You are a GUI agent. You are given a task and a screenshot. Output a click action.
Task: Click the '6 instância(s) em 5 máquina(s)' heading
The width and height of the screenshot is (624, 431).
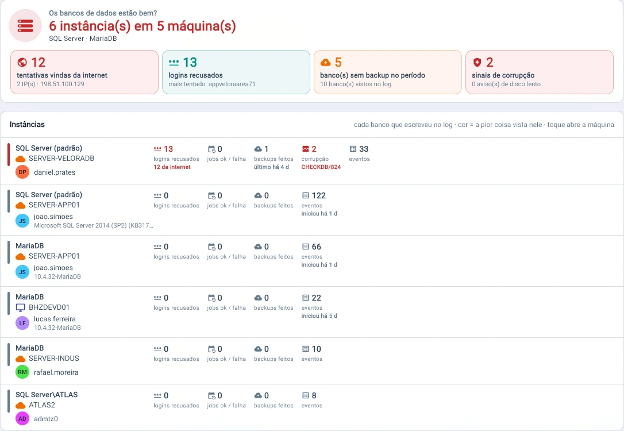pyautogui.click(x=142, y=26)
